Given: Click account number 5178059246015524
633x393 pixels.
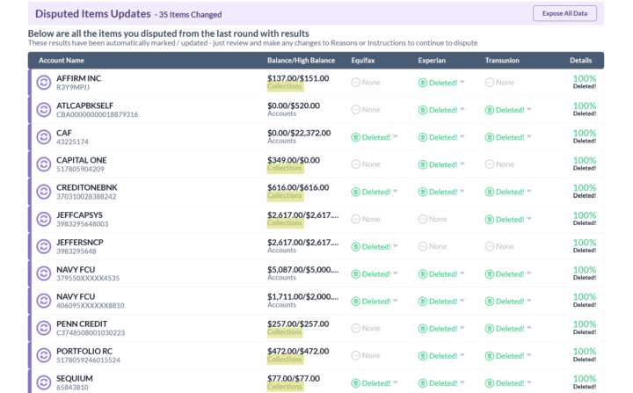Looking at the screenshot, I should [x=89, y=360].
